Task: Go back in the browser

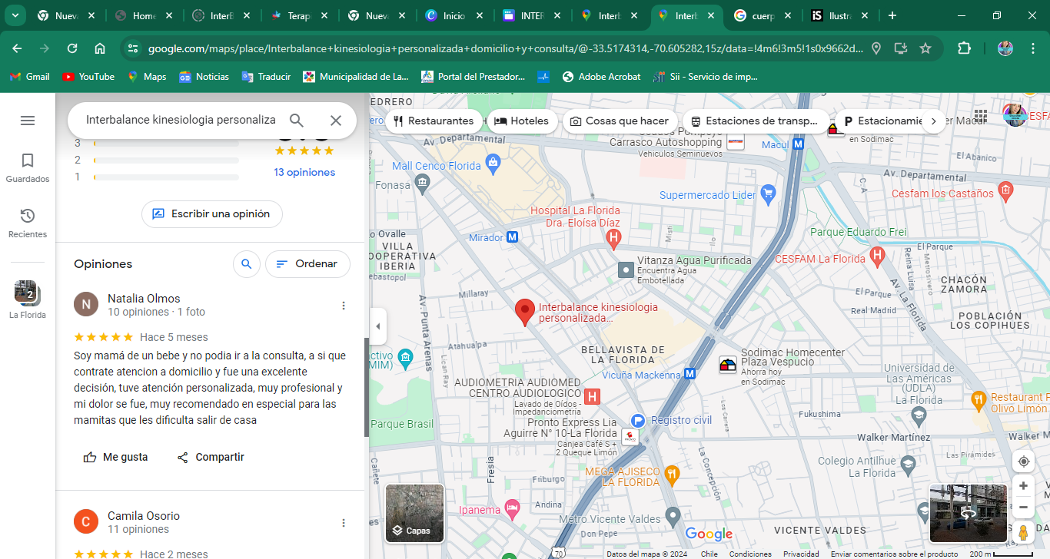Action: point(17,48)
